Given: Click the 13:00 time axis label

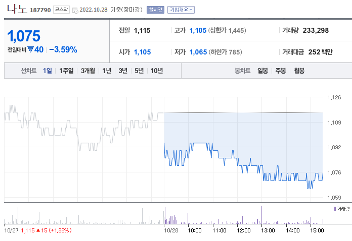Looking at the screenshot, I should (268, 230).
